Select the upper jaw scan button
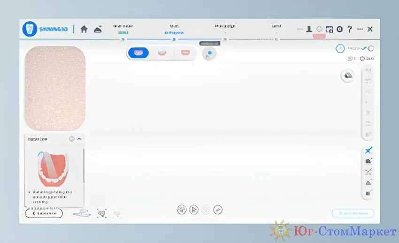Viewport: 399px width, 243px height. pos(138,53)
